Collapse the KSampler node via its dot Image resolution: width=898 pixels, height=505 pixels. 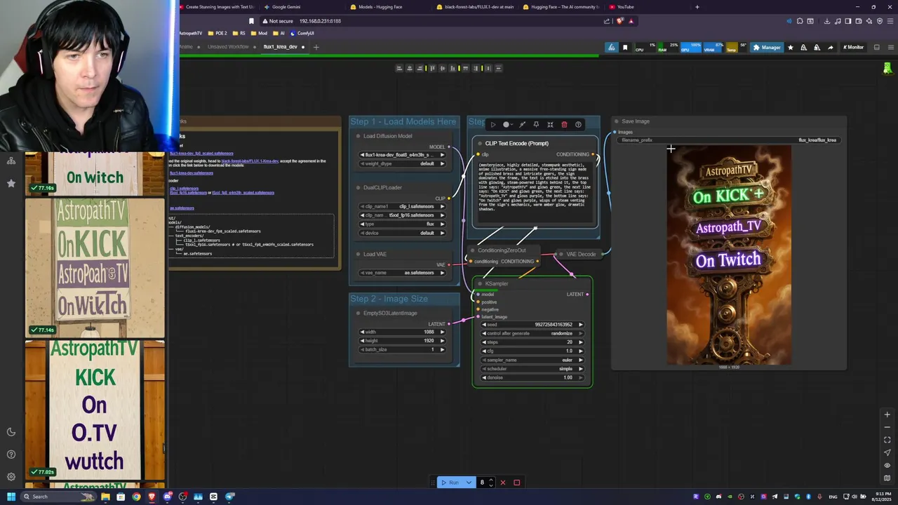480,284
